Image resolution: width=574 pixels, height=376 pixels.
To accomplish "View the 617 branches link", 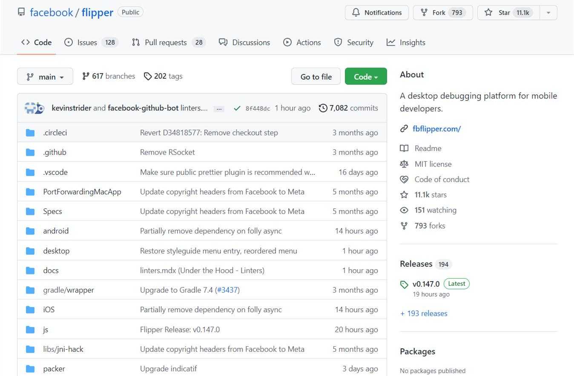I will tap(109, 76).
